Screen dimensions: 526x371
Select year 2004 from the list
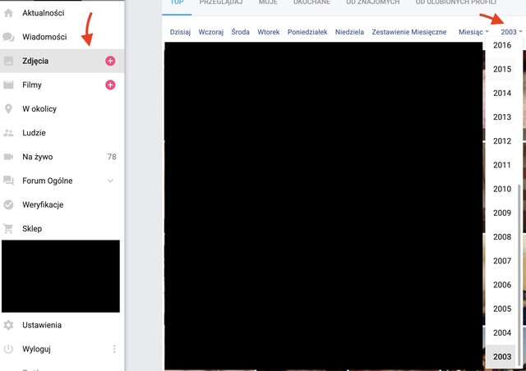502,332
